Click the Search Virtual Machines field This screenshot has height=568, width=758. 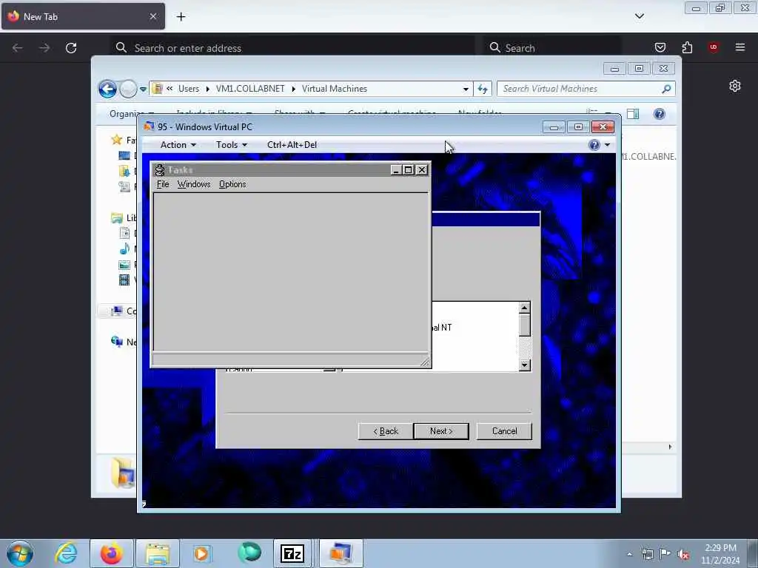pyautogui.click(x=580, y=89)
